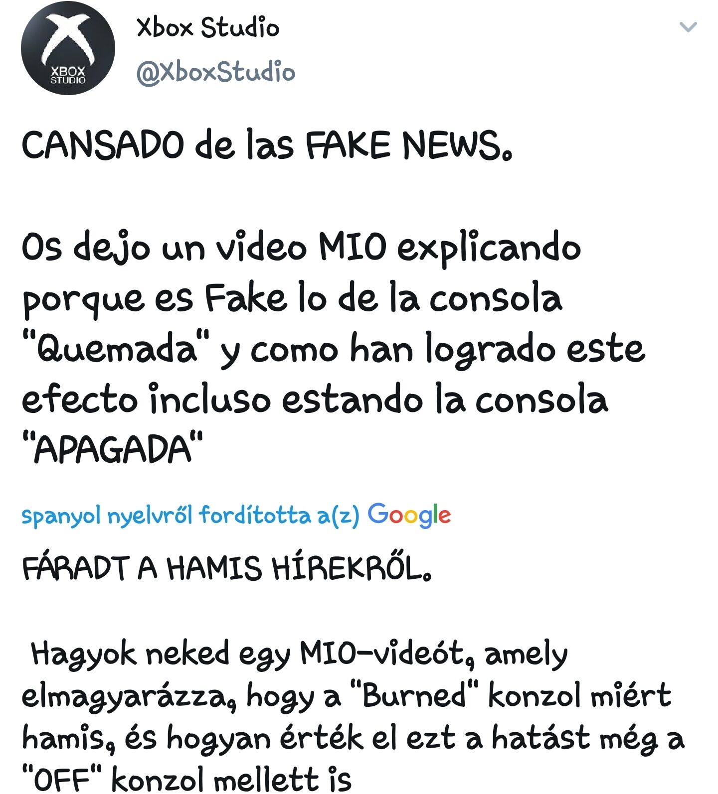The image size is (718, 794).
Task: Click the line starting 'Hagyok neked egy'
Action: tap(299, 654)
